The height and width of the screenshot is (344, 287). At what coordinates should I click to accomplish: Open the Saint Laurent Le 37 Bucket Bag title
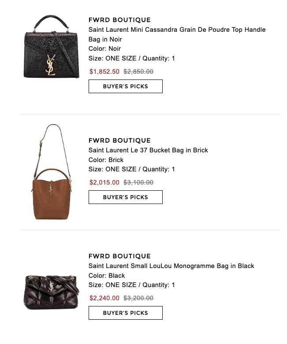coord(148,150)
